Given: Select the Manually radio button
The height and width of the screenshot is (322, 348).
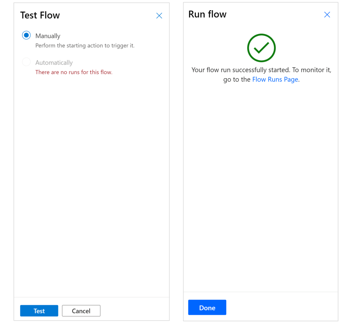Looking at the screenshot, I should click(26, 35).
